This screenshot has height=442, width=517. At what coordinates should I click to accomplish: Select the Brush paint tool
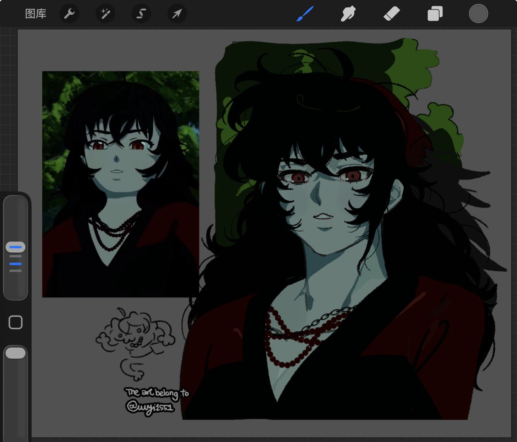coord(305,14)
